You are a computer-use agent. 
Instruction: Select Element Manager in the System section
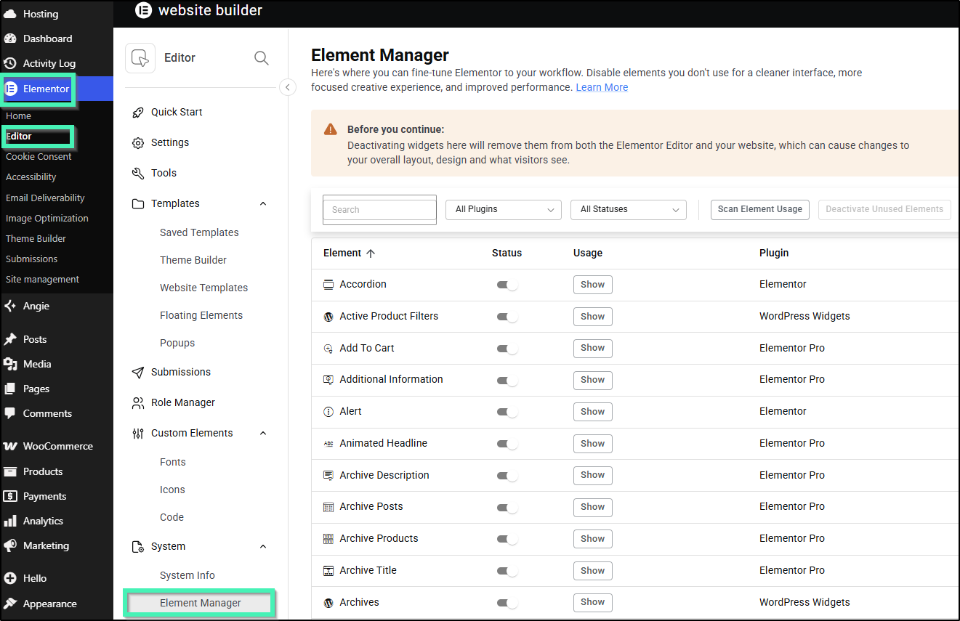coord(201,603)
